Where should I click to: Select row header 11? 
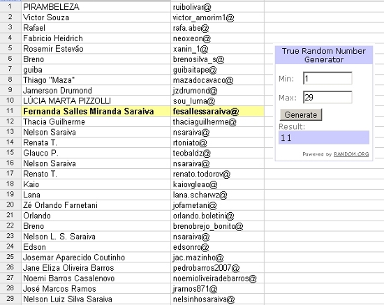click(x=10, y=111)
